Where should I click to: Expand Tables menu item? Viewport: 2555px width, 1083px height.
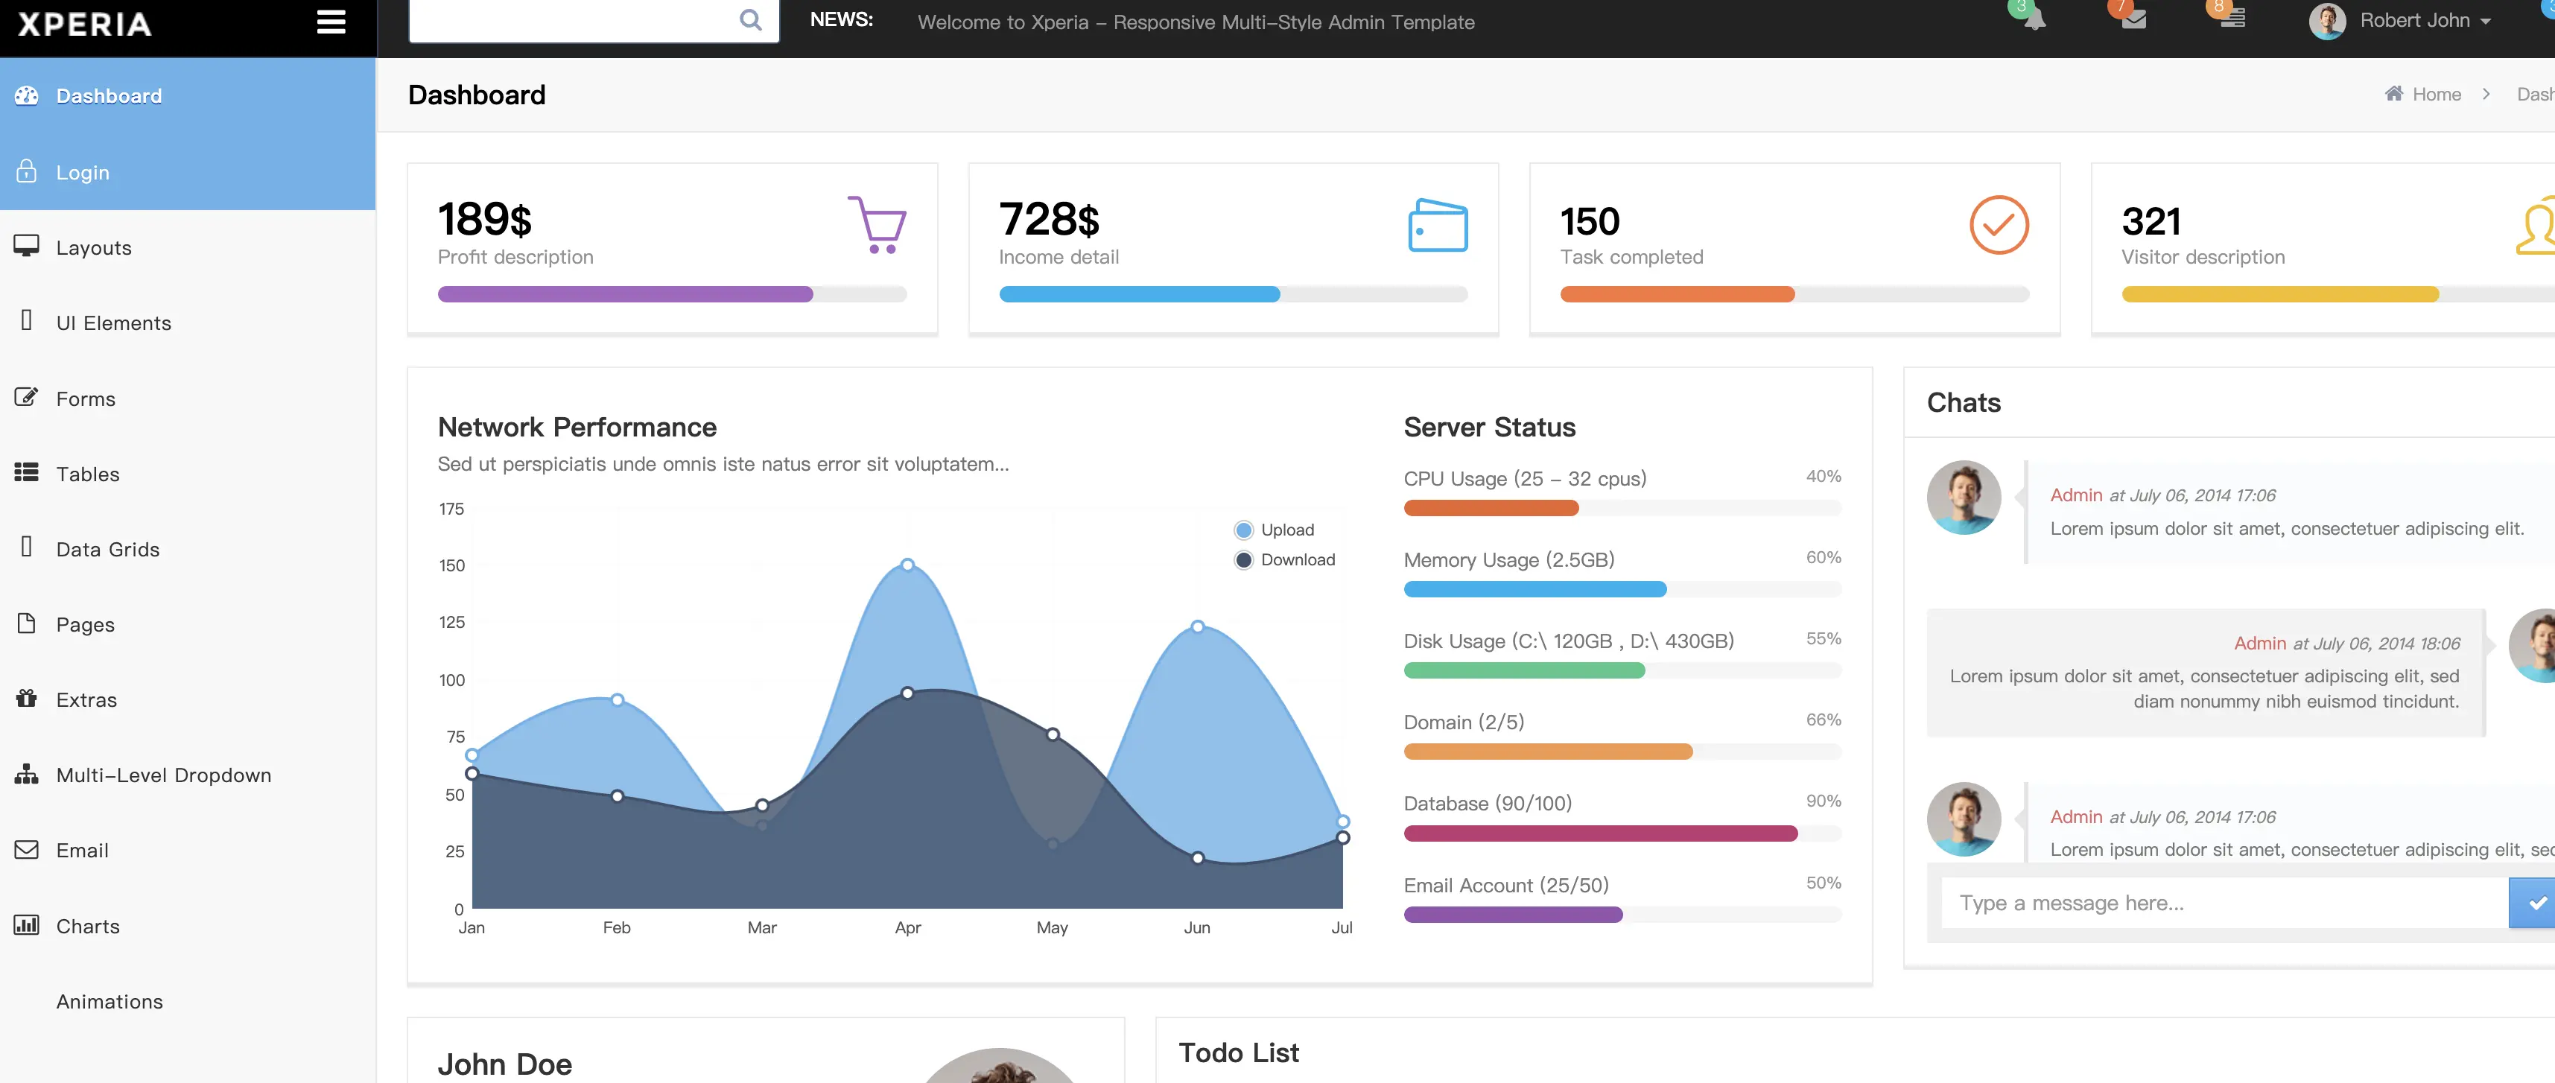pyautogui.click(x=188, y=473)
